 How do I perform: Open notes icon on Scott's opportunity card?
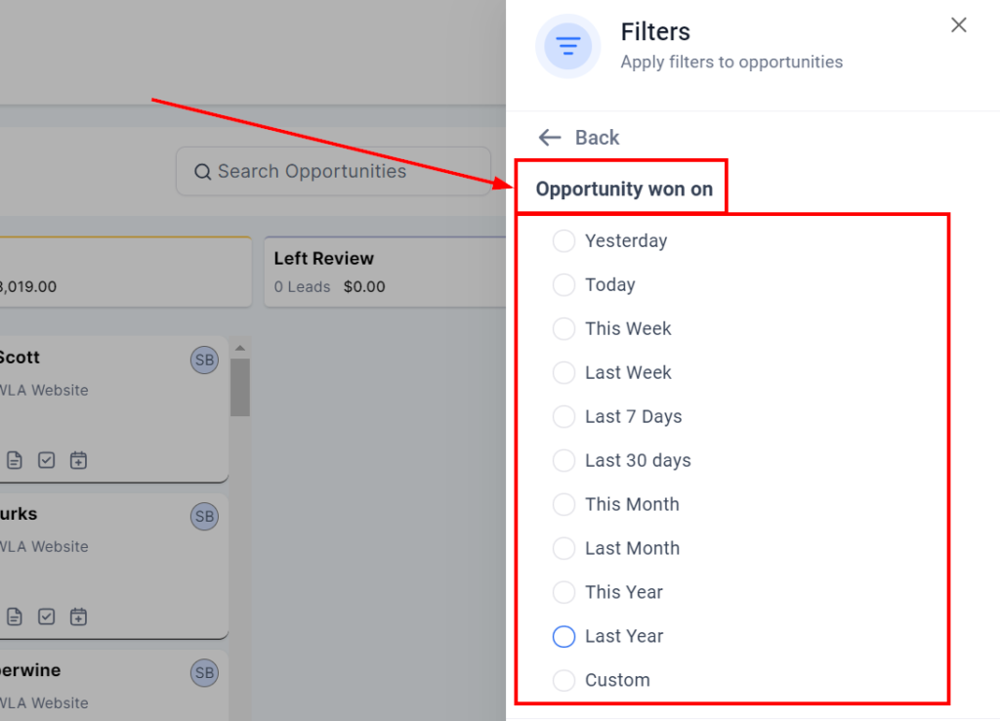(15, 460)
